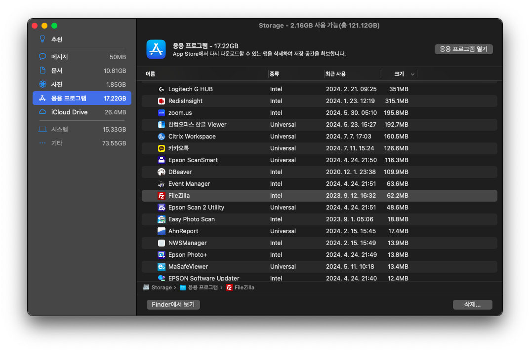This screenshot has height=352, width=530.
Task: Click the 1.85GB size next to 사진
Action: 116,84
